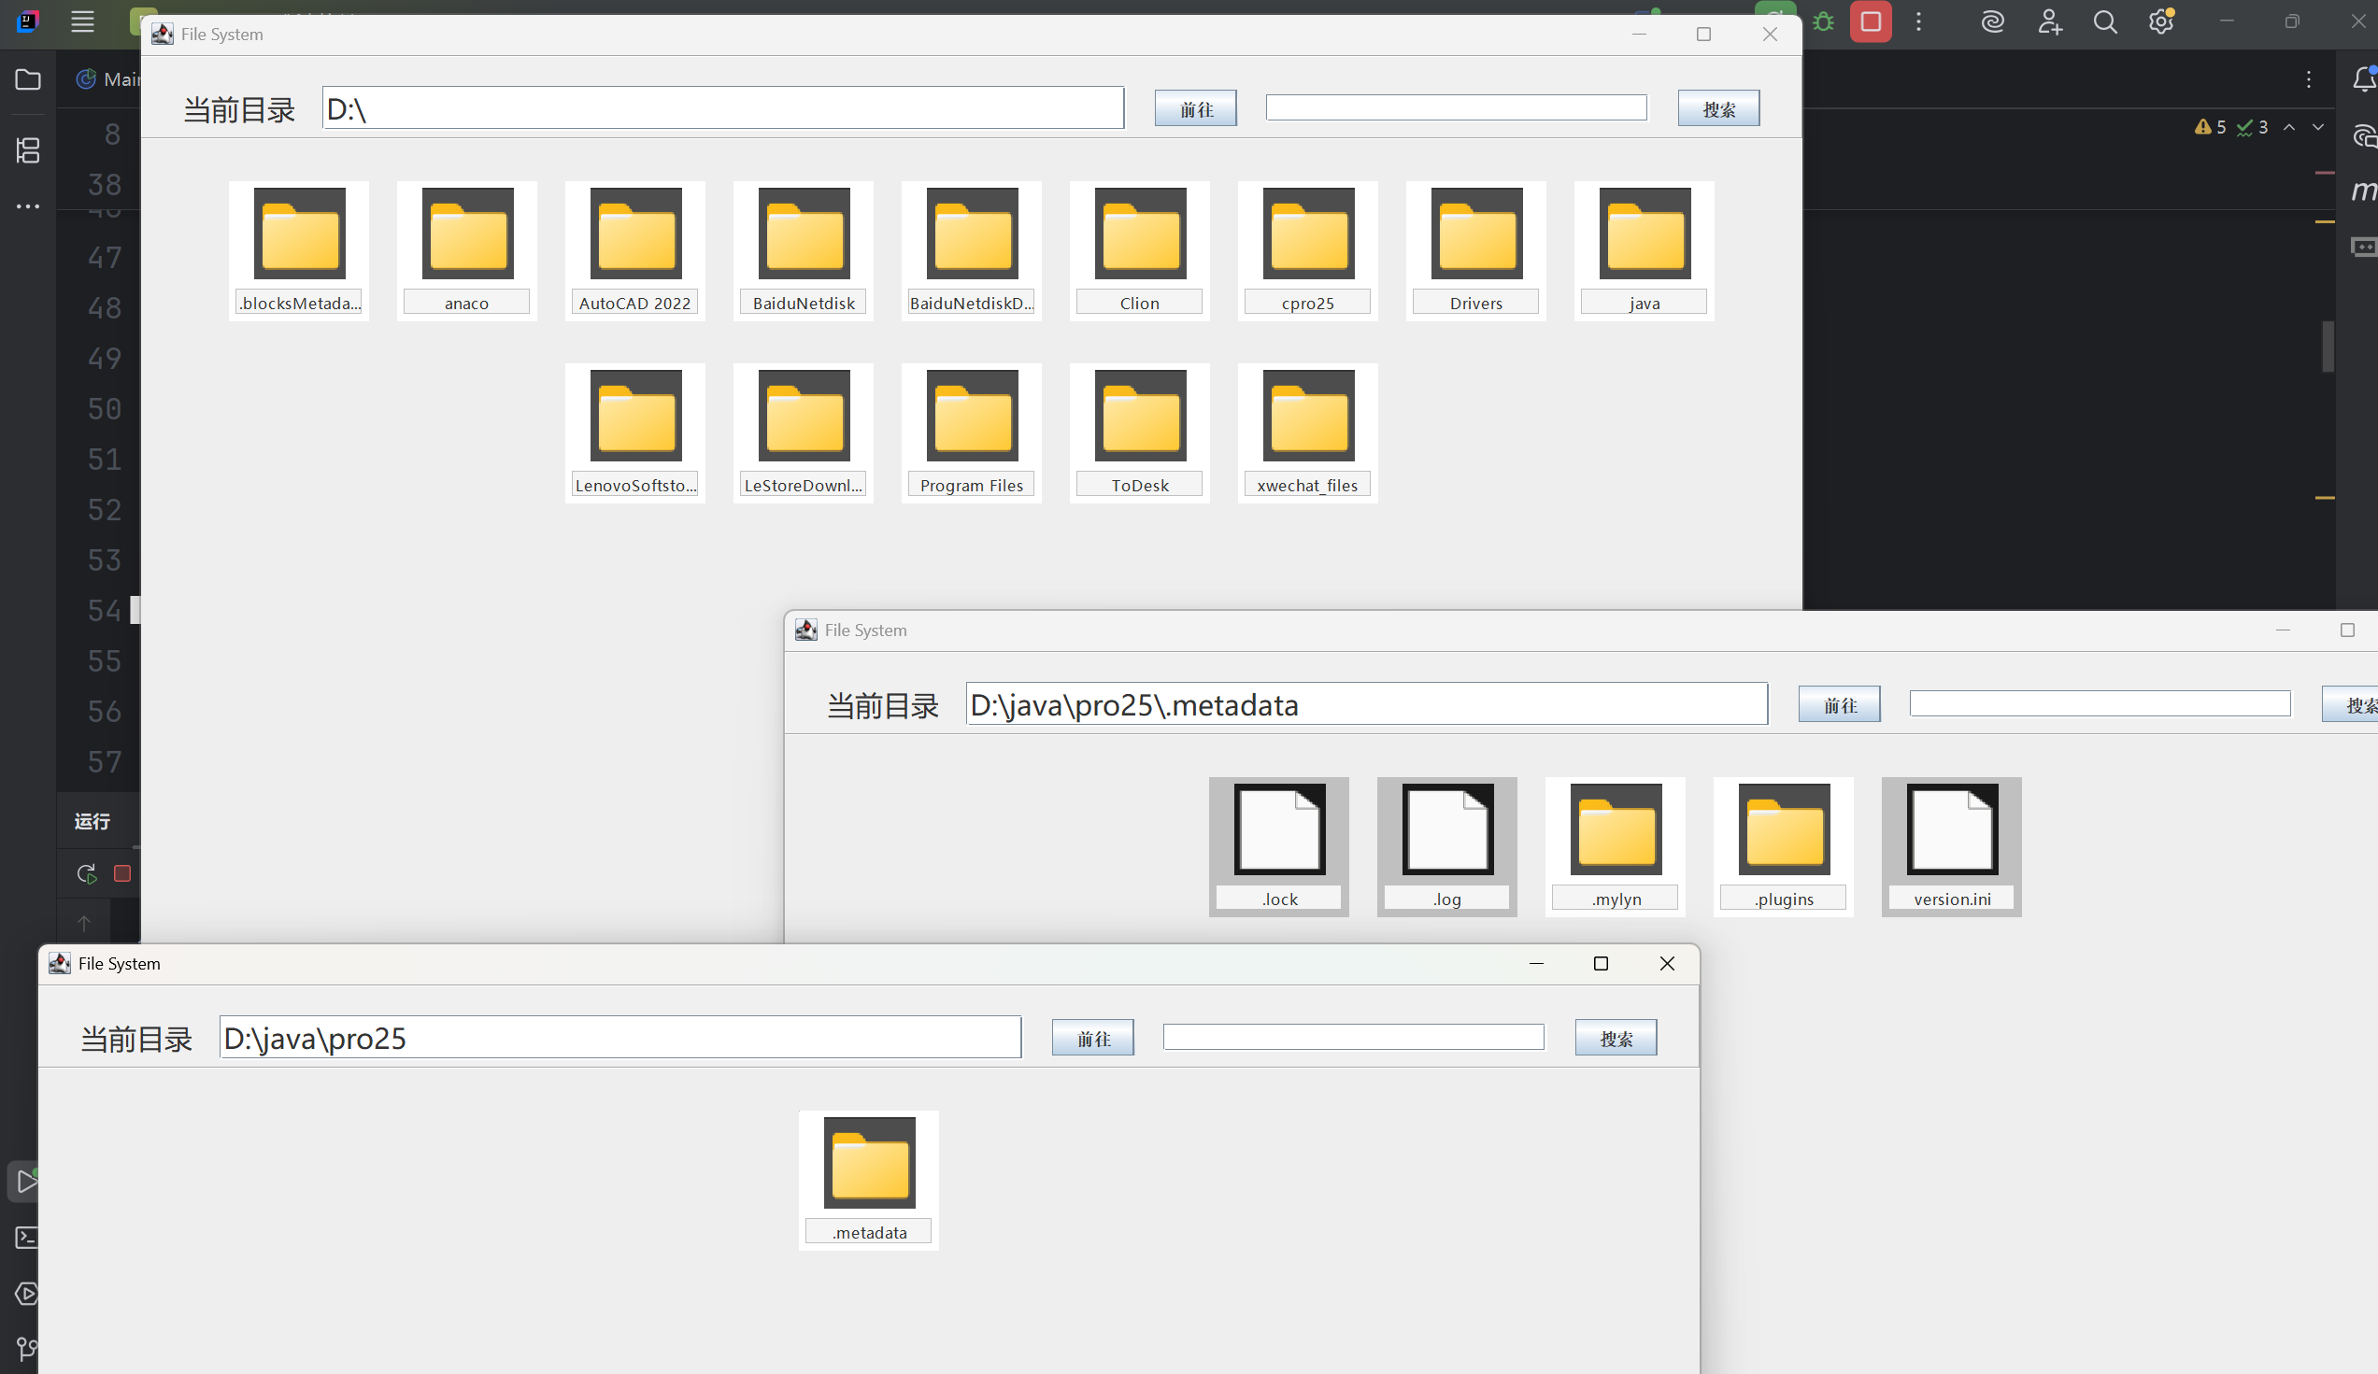This screenshot has height=1374, width=2378.
Task: Click the empty search box in D:\ window
Action: (1455, 108)
